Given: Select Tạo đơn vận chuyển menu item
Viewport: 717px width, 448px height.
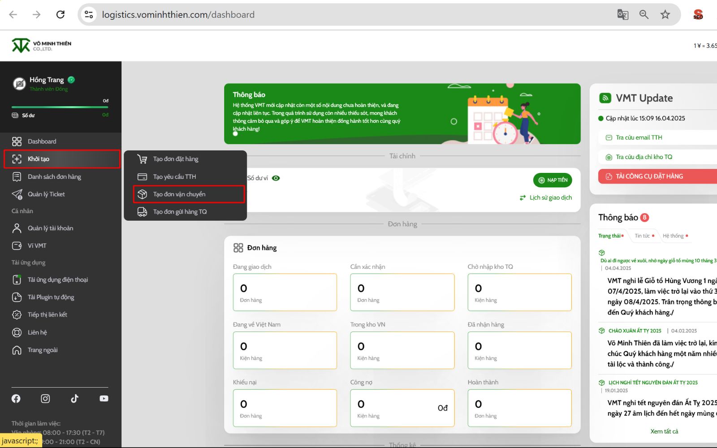Looking at the screenshot, I should (x=189, y=194).
